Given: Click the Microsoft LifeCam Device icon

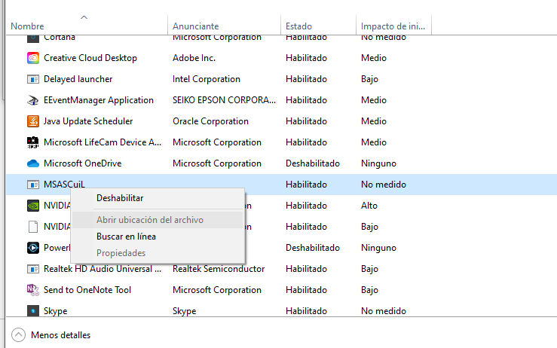Looking at the screenshot, I should (32, 142).
